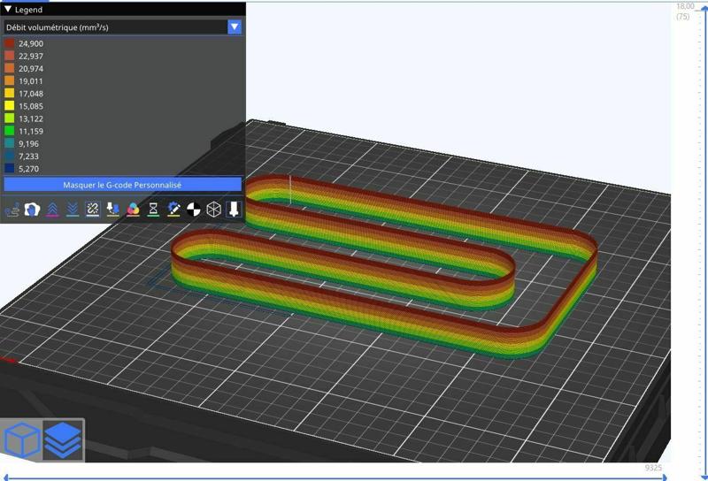Viewport: 708px width, 481px height.
Task: Collapse the Legend panel triangle
Action: (8, 9)
